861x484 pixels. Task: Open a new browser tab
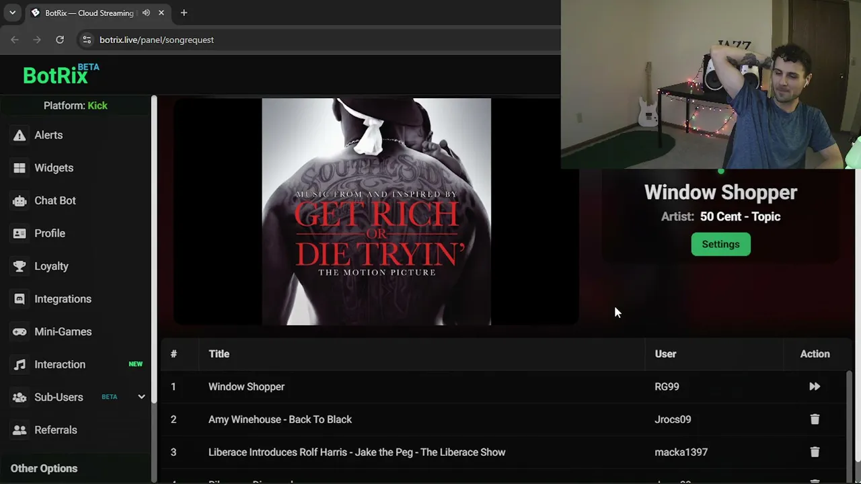pos(184,13)
